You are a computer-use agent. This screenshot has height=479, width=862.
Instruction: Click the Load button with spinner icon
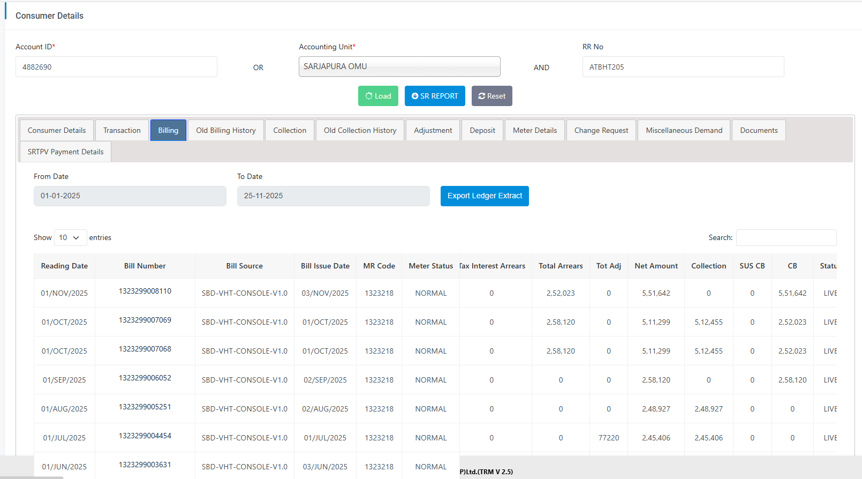[x=378, y=96]
